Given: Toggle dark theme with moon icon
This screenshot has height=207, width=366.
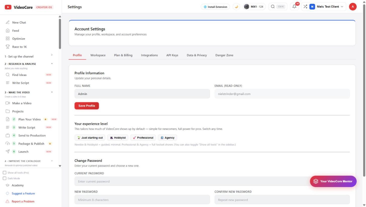Looking at the screenshot, I should 236,7.
